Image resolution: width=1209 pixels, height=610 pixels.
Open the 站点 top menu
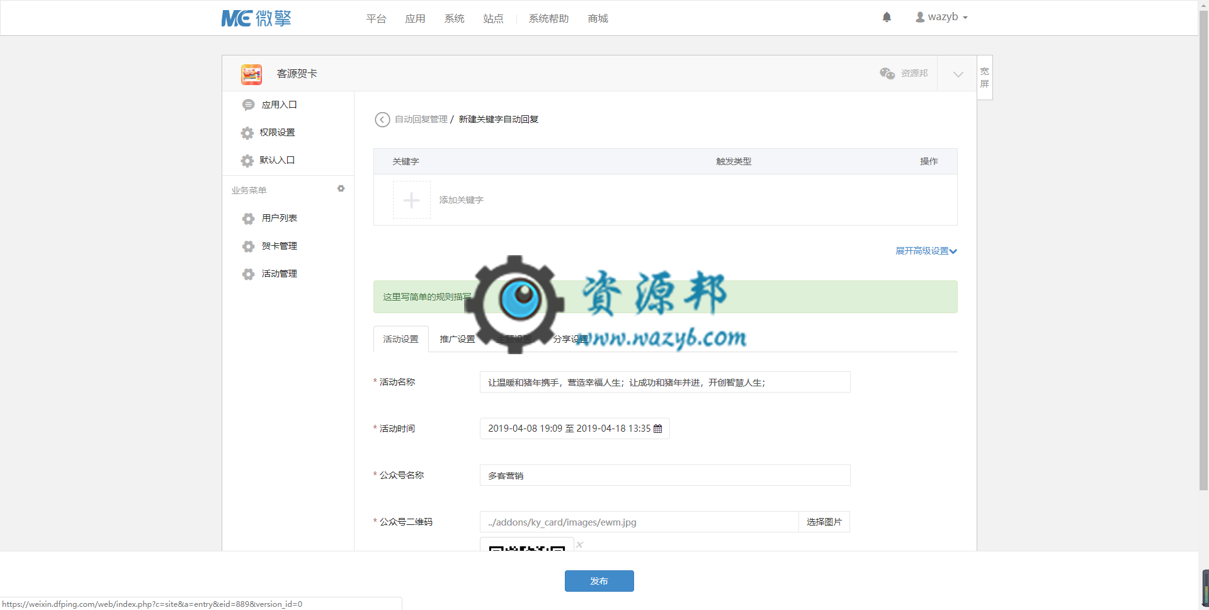(x=493, y=18)
